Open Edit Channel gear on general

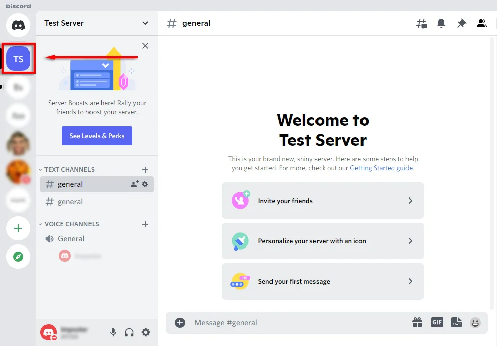pyautogui.click(x=145, y=184)
